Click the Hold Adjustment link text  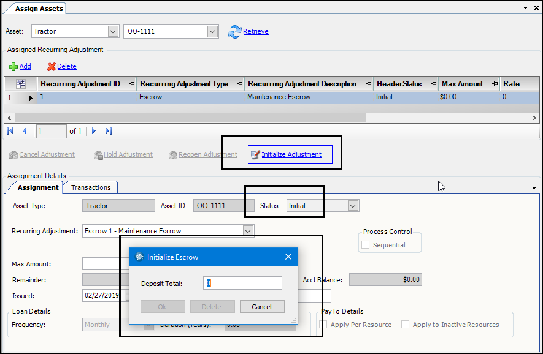128,154
